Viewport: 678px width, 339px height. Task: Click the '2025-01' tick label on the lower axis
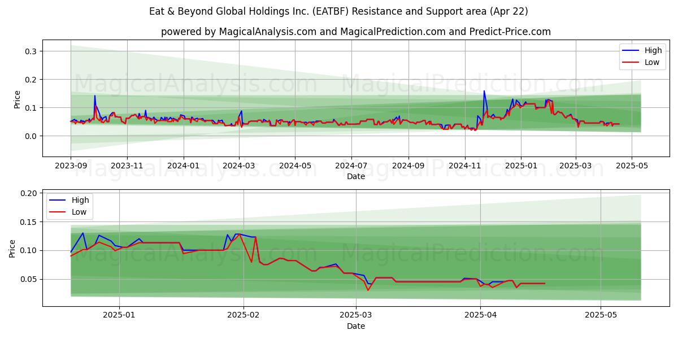point(120,315)
